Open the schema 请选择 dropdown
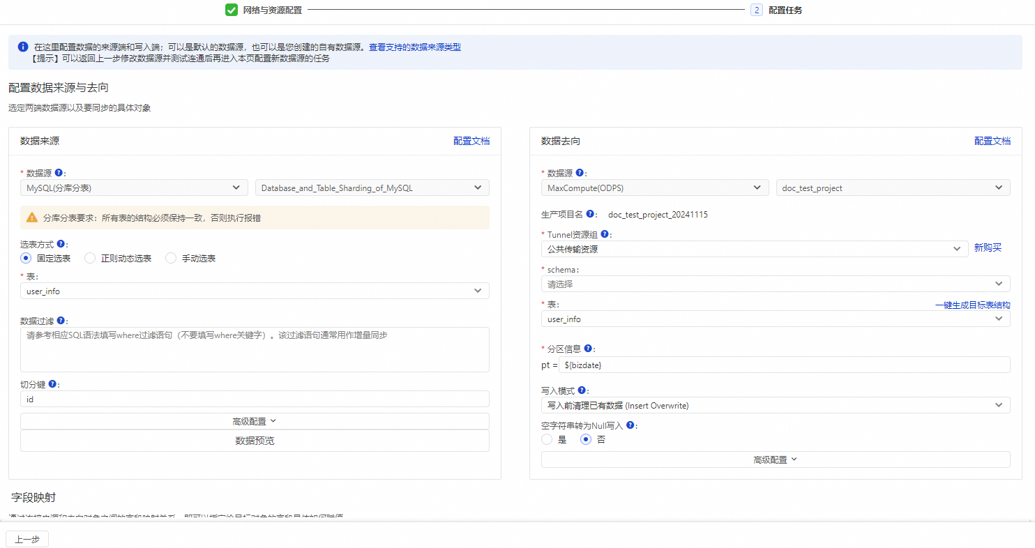 (776, 284)
